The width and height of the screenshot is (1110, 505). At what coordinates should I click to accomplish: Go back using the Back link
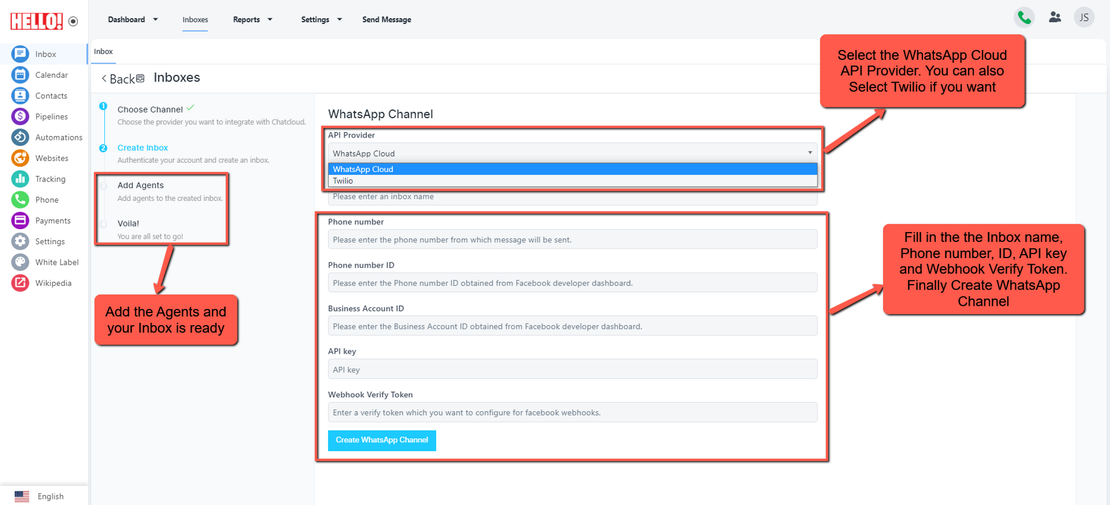click(x=119, y=79)
